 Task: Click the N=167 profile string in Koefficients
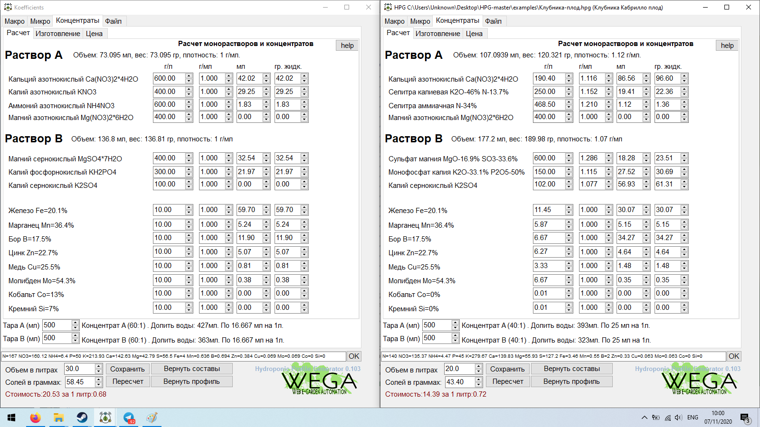(x=173, y=356)
